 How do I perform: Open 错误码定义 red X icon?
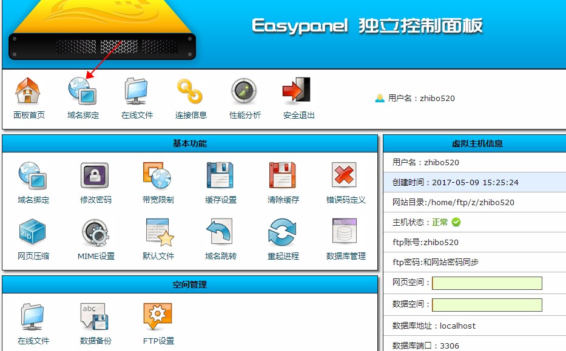tap(345, 176)
